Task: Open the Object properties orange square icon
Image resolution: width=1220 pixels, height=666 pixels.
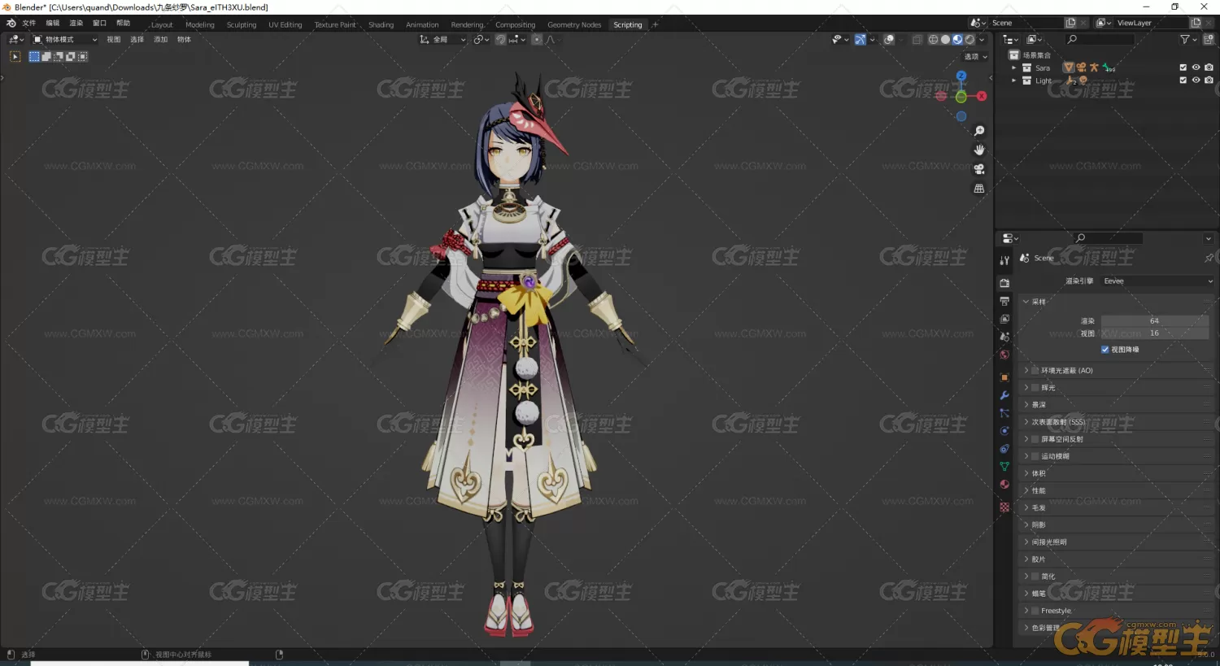Action: tap(1004, 377)
